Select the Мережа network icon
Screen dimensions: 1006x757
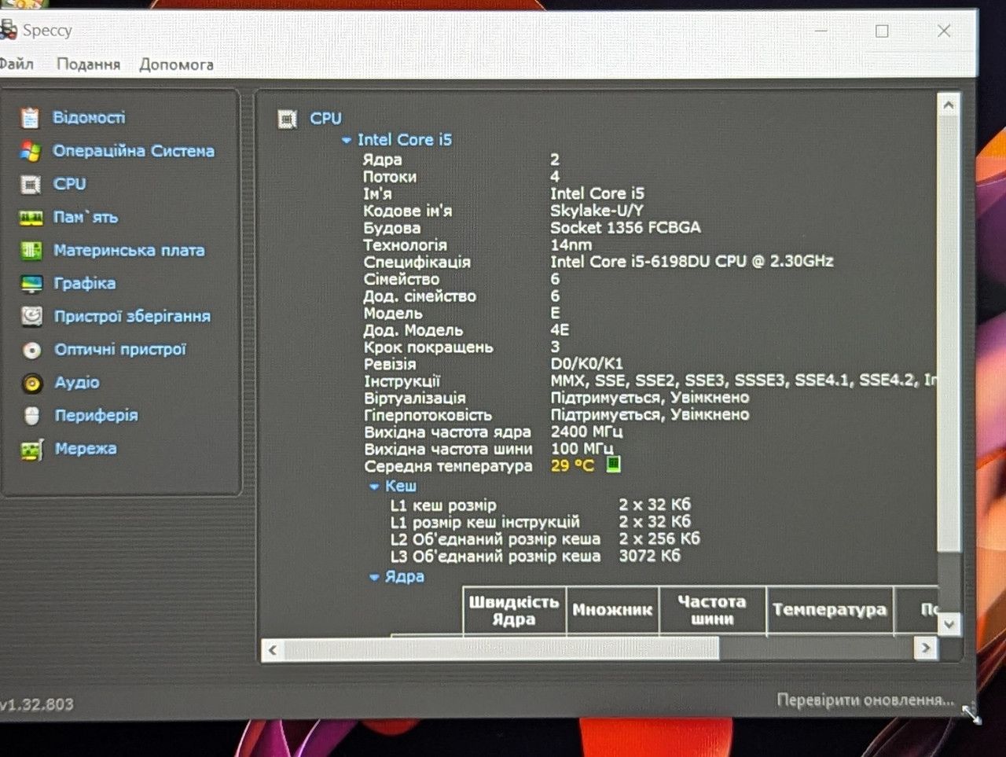click(x=31, y=450)
